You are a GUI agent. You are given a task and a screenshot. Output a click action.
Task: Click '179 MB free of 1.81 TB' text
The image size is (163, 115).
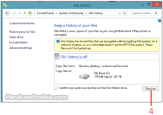(x=108, y=77)
